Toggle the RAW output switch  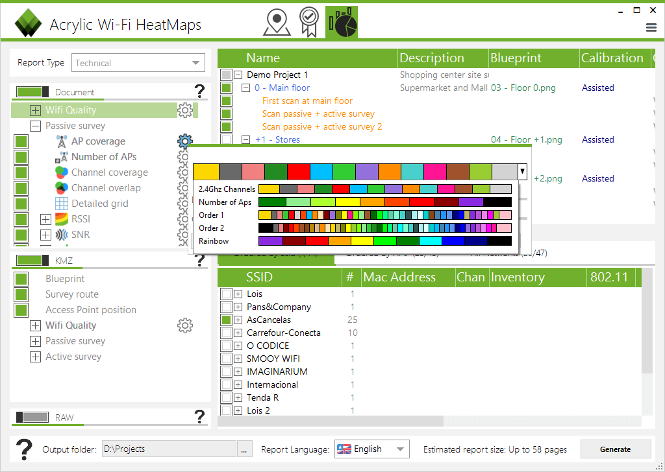click(x=32, y=417)
